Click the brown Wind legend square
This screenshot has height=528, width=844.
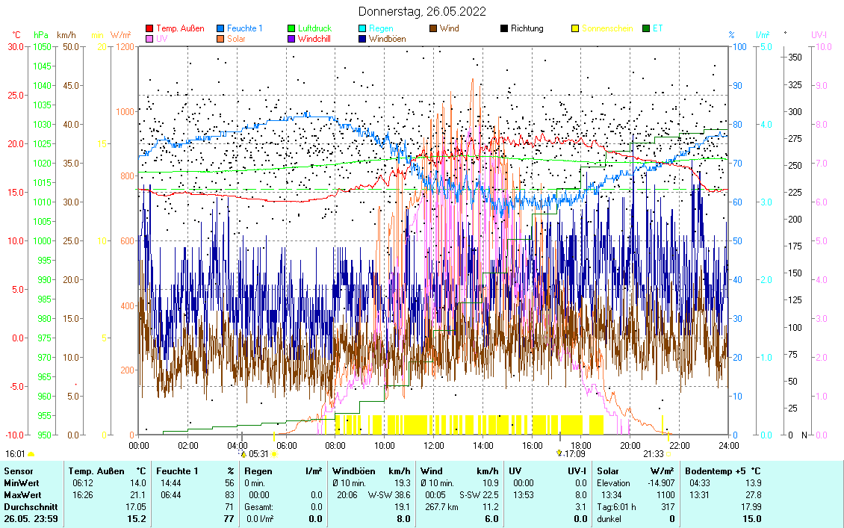pyautogui.click(x=433, y=28)
